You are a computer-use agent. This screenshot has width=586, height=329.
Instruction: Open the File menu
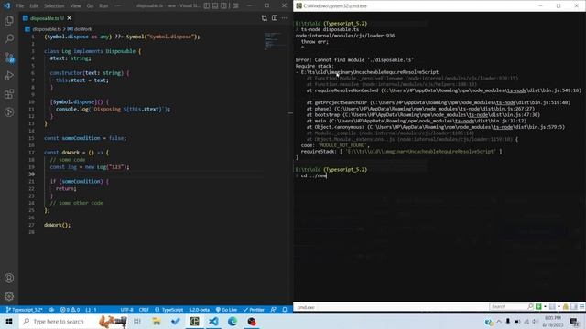click(x=20, y=6)
